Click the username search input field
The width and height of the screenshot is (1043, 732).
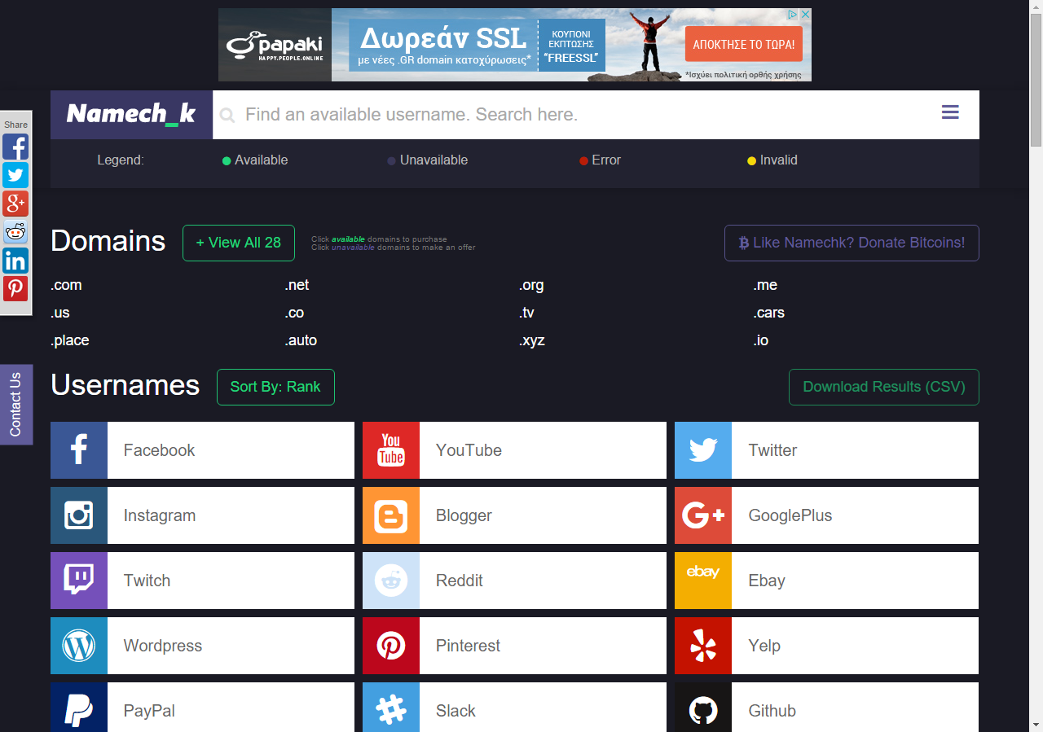coord(570,115)
